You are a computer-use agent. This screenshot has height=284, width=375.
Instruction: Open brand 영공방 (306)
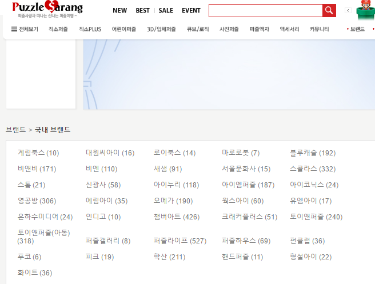[x=37, y=201]
